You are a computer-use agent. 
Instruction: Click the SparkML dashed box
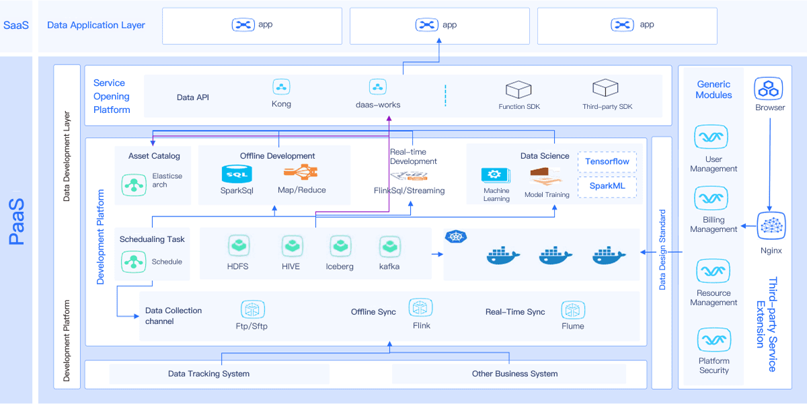click(607, 186)
